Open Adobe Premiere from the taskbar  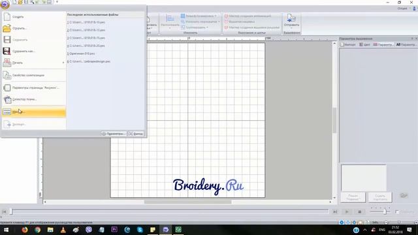[114, 230]
